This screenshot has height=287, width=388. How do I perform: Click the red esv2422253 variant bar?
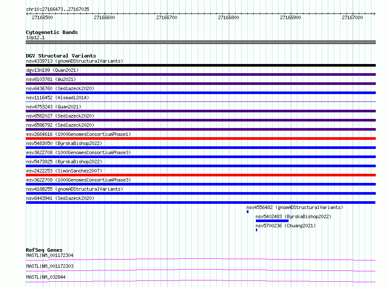coord(201,175)
